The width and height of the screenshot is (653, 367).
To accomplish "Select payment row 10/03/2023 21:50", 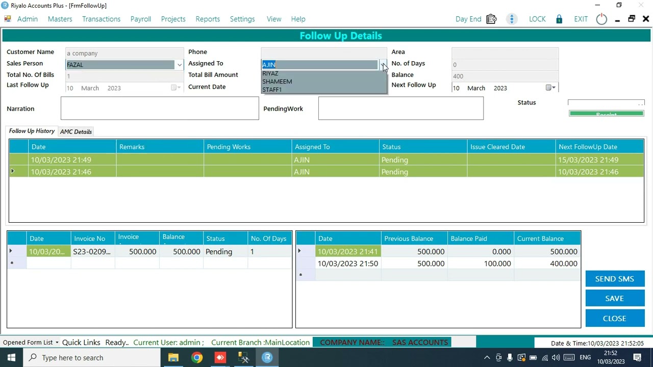I will [438, 264].
